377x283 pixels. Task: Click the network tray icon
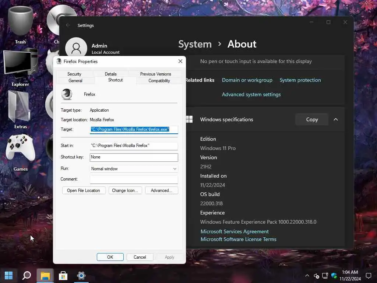click(325, 276)
